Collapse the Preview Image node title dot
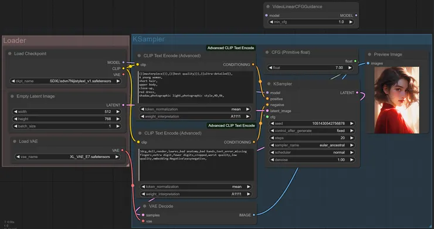The height and width of the screenshot is (229, 434). coord(369,54)
